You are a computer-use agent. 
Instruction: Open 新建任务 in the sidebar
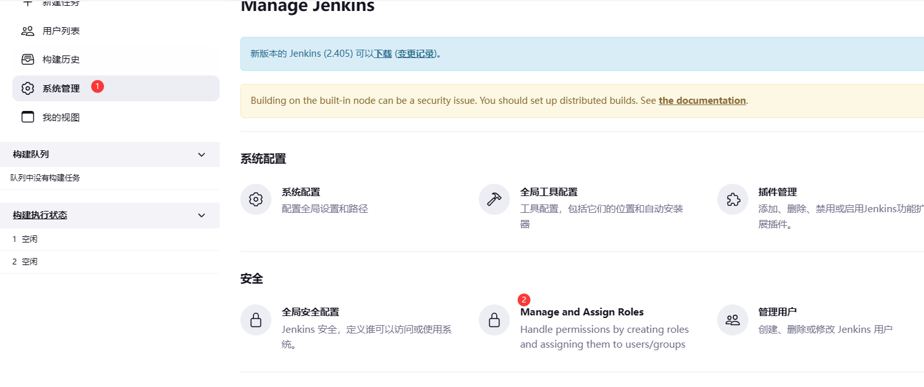click(61, 3)
